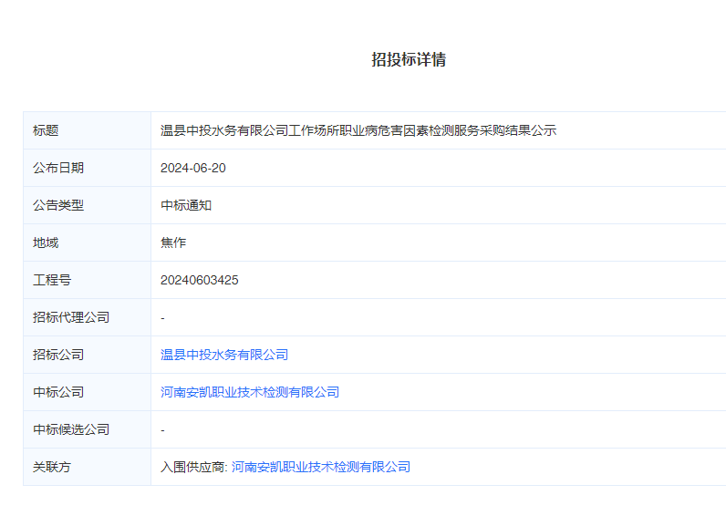Click the 标题 row label
Image resolution: width=726 pixels, height=516 pixels.
pos(46,130)
